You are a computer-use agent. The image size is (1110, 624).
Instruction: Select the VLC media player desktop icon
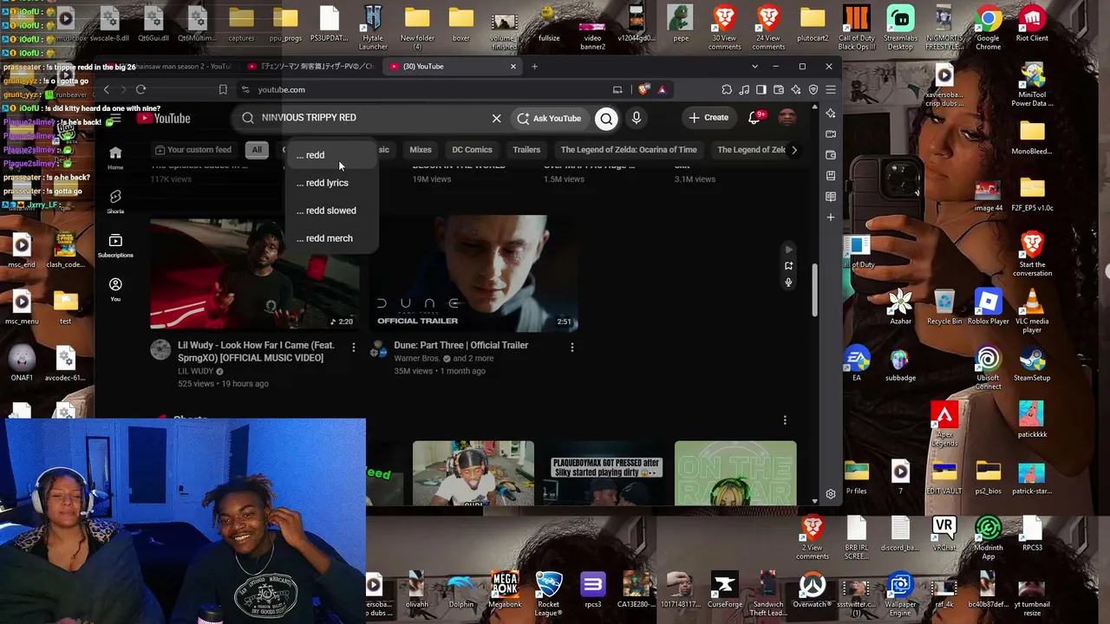pyautogui.click(x=1032, y=311)
